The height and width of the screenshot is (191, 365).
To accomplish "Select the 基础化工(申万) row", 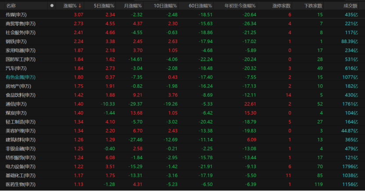I will click(x=183, y=176).
